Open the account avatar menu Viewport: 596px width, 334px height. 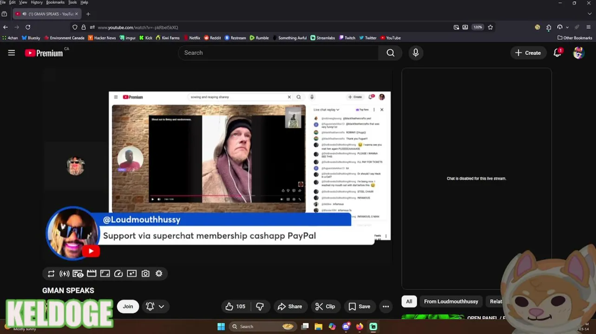click(x=578, y=53)
